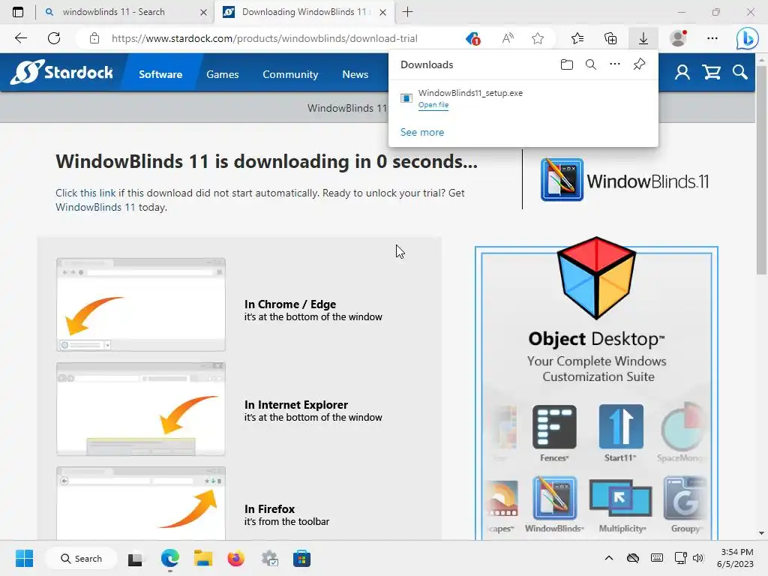Click See more in Downloads panel
768x576 pixels.
(x=422, y=132)
